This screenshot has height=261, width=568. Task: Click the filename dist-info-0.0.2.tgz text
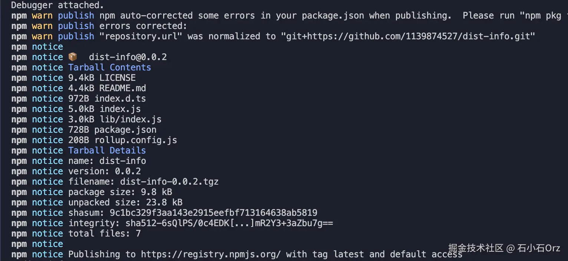coord(169,182)
